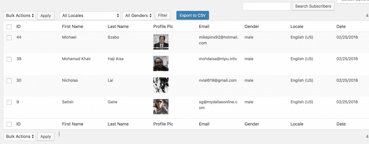Image resolution: width=369 pixels, height=144 pixels.
Task: Open the bottom Bulk Actions dropdown
Action: (20, 136)
